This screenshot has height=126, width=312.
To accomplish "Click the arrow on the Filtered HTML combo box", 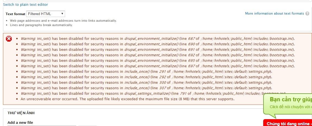I will pyautogui.click(x=62, y=14).
